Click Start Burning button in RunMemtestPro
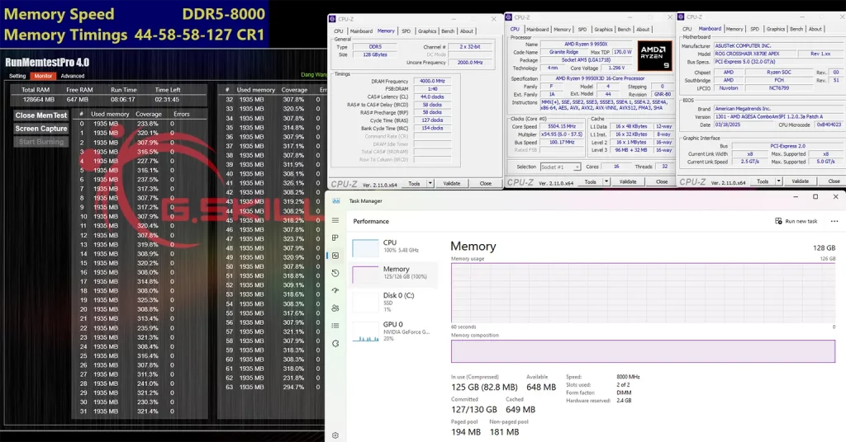 coord(41,142)
